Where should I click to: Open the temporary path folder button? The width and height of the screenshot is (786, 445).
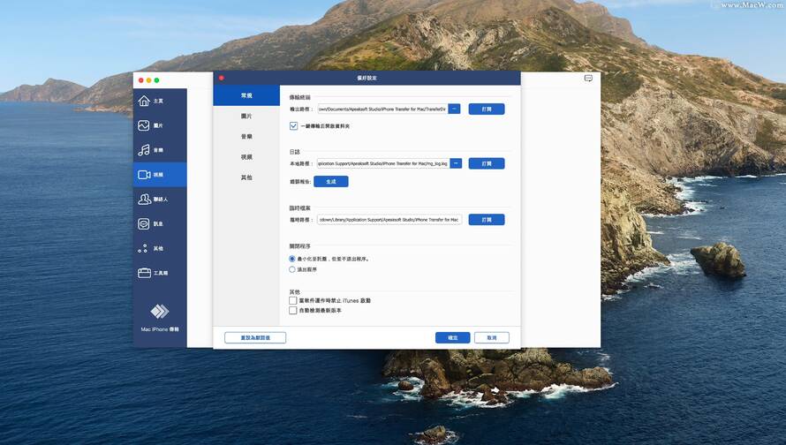[x=487, y=220]
